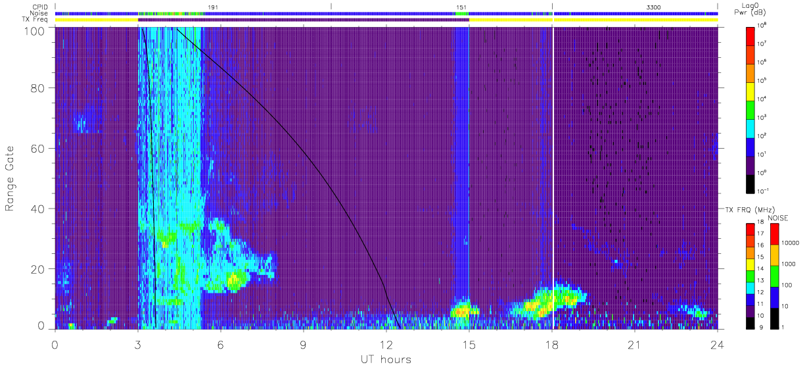
Task: Click the Range Gate axis label '60'
Action: [x=39, y=149]
